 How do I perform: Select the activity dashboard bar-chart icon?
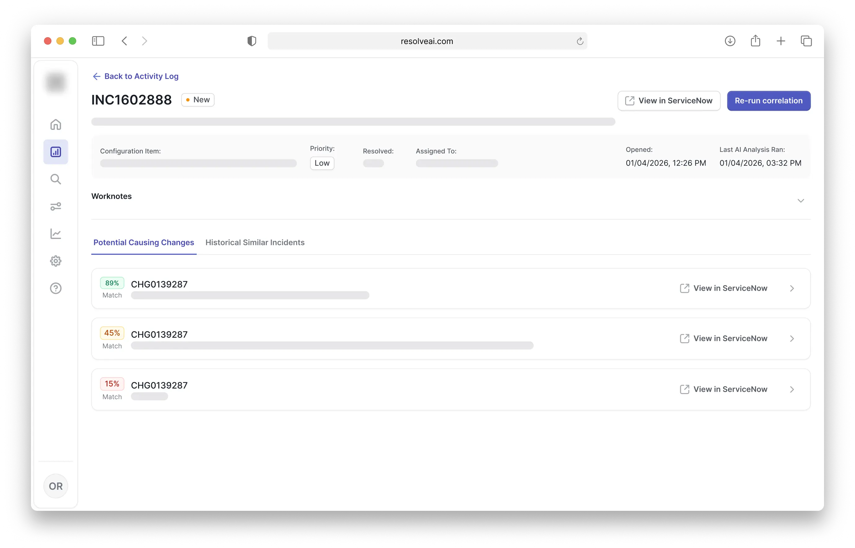pos(55,152)
